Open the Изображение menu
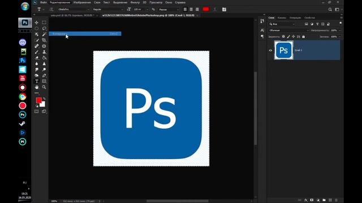 click(x=82, y=2)
